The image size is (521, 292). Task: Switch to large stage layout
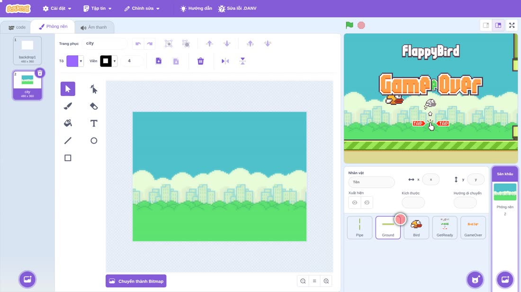click(x=498, y=25)
